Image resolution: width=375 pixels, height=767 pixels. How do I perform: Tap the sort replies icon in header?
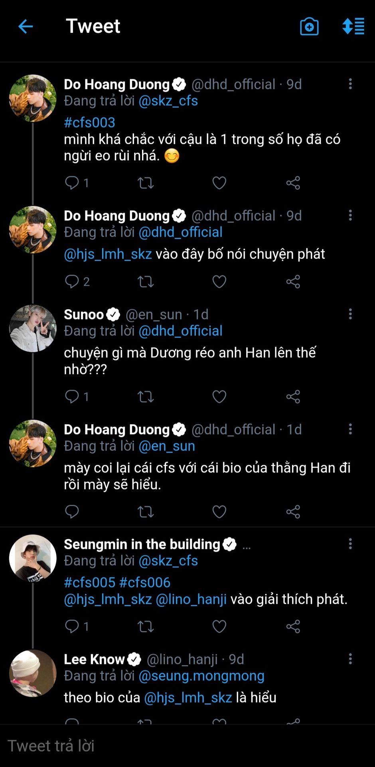pos(353,26)
